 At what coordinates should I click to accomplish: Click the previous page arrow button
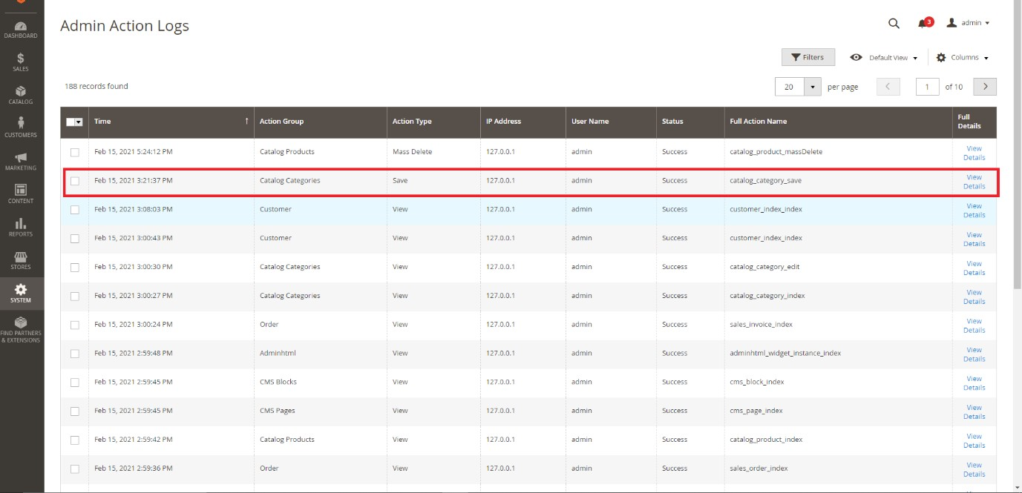888,87
